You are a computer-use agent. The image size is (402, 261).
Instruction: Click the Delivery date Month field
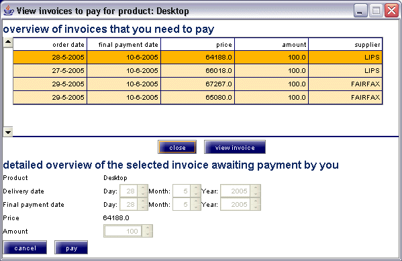[181, 191]
